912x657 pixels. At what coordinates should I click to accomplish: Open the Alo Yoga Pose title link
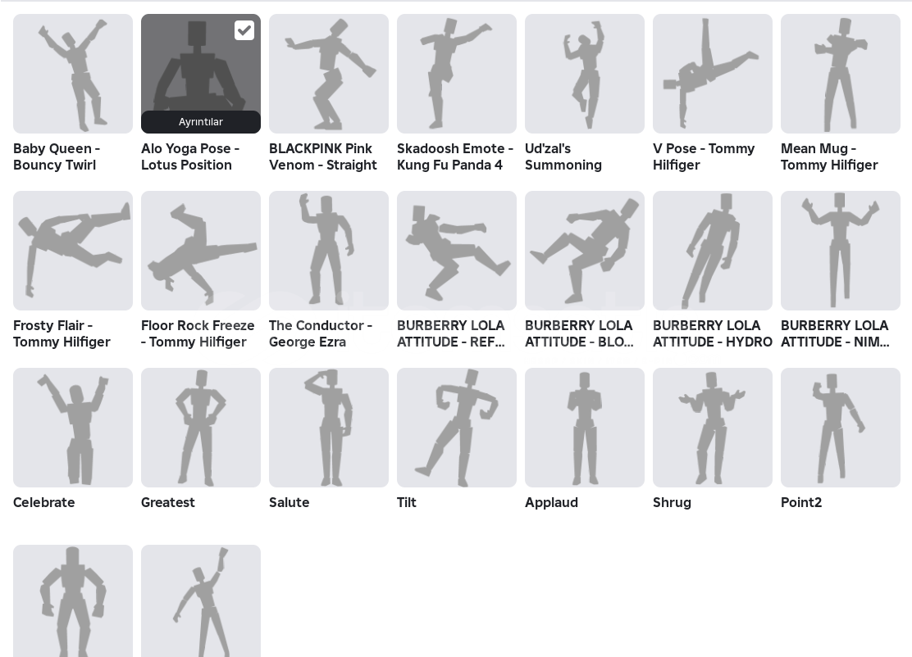click(190, 156)
